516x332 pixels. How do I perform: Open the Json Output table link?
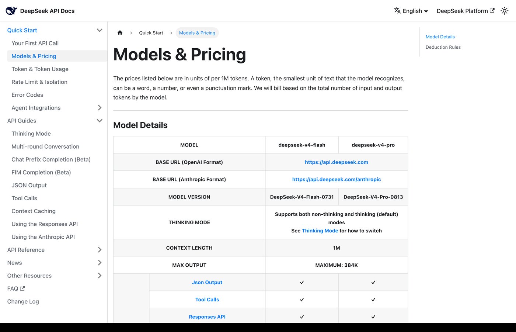[207, 282]
